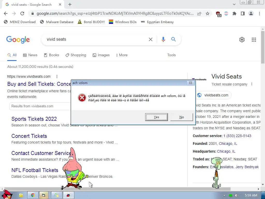265x199 pixels.
Task: Click the browser forward arrow
Action: [x=14, y=13]
